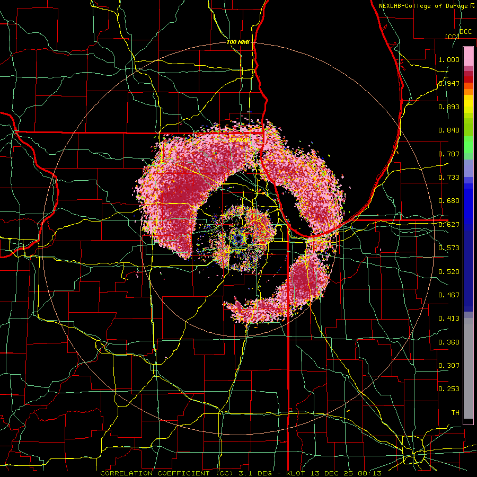Pick the pink swatch beside 1.000
Screen dimensions: 477x477
tap(468, 56)
